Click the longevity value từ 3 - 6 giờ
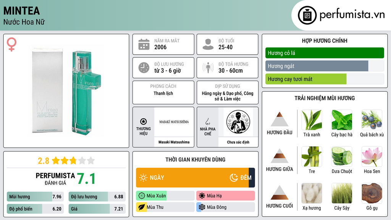This screenshot has width=391, height=220. 168,71
